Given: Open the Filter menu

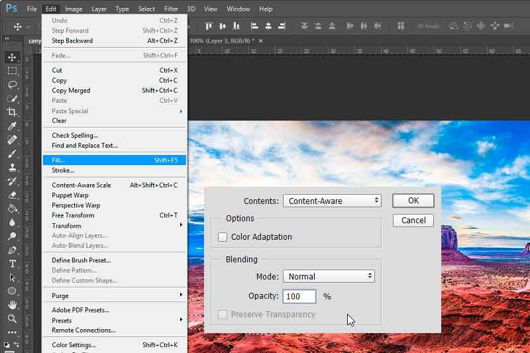Looking at the screenshot, I should 171,9.
